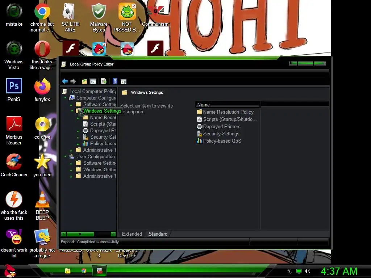Image resolution: width=371 pixels, height=278 pixels.
Task: Open the 'who the fuck uses this' icon
Action: (14, 206)
